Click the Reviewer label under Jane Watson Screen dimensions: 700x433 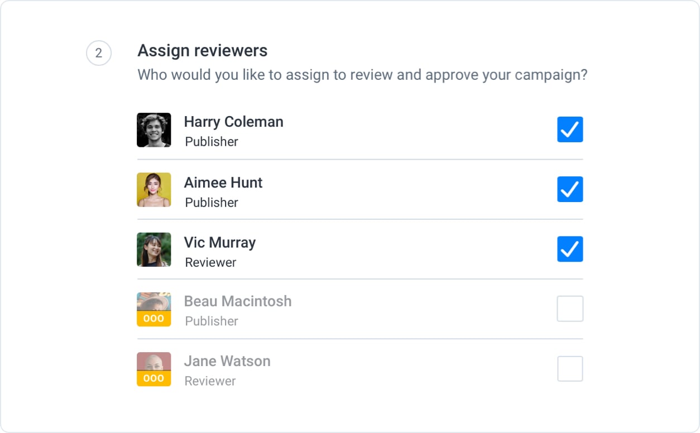(x=210, y=381)
